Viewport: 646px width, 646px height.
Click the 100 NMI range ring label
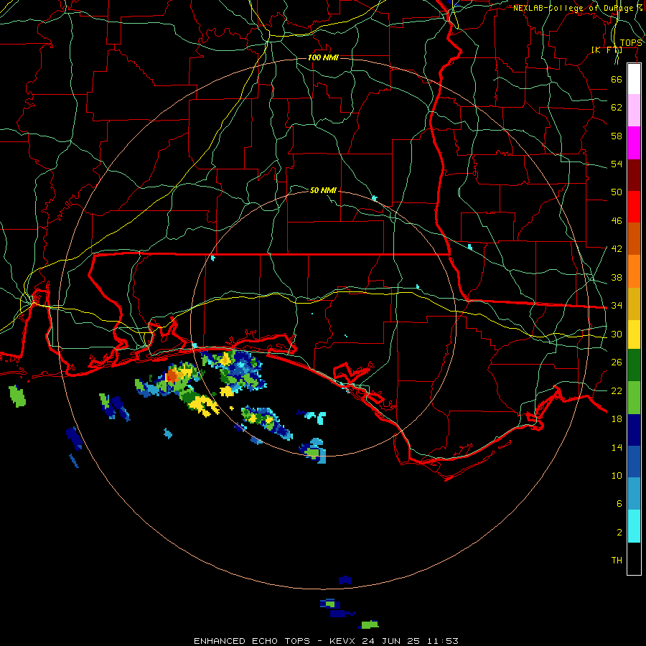coord(323,57)
